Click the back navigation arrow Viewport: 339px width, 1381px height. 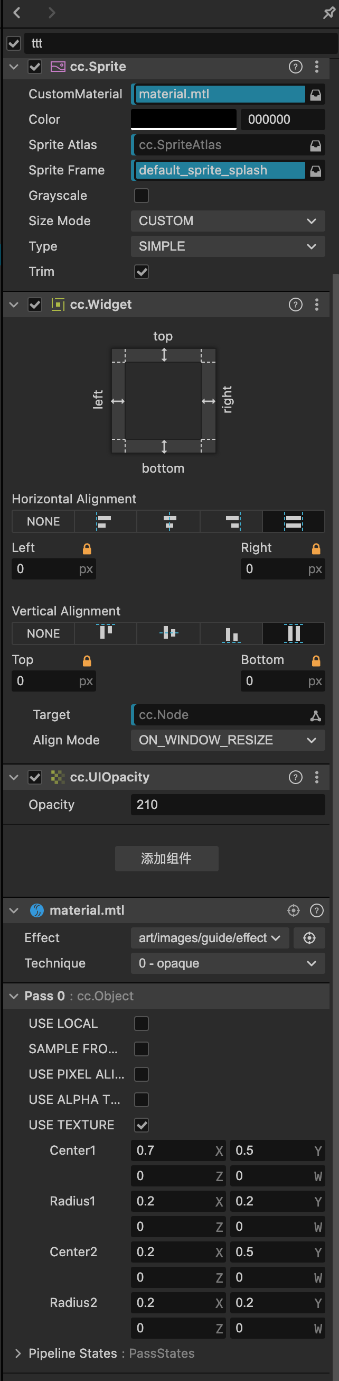(x=17, y=13)
